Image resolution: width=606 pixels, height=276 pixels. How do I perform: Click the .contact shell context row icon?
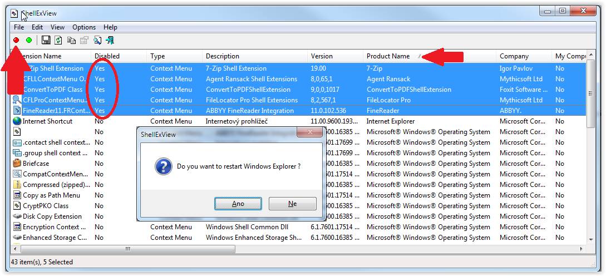click(x=17, y=142)
